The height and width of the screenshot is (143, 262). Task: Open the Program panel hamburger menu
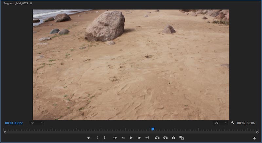[31, 3]
